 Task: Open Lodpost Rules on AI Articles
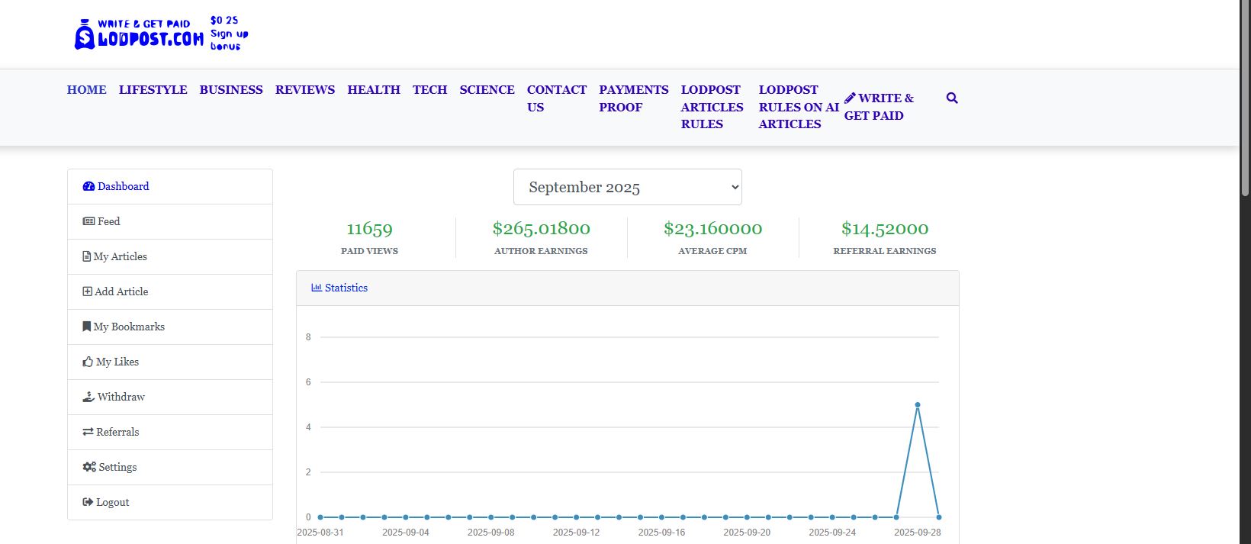[798, 107]
